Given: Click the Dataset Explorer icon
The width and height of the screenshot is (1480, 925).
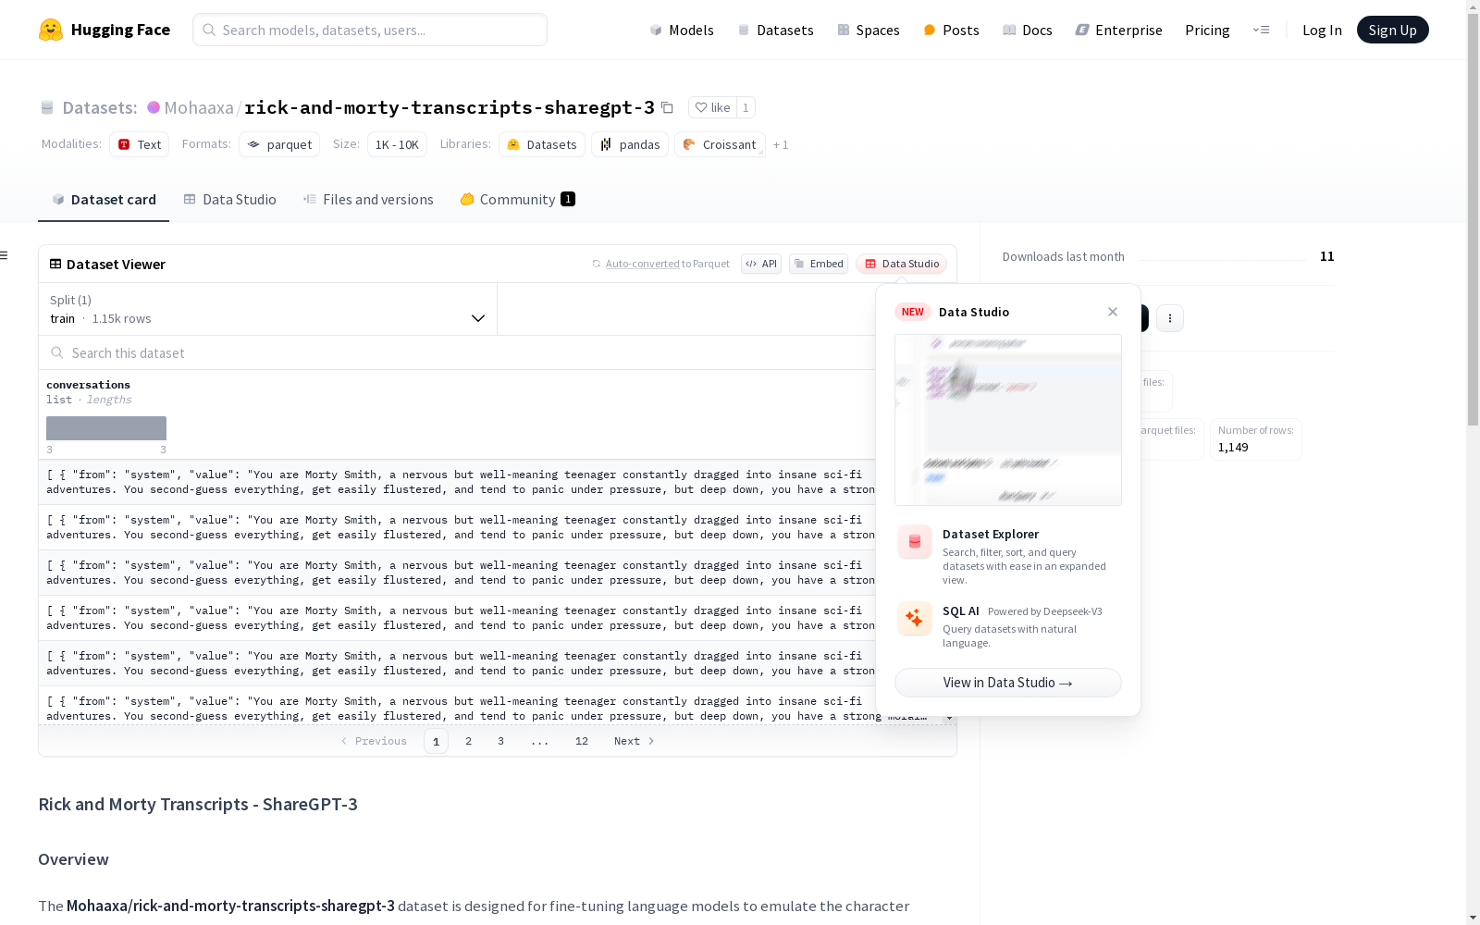Looking at the screenshot, I should click(915, 542).
